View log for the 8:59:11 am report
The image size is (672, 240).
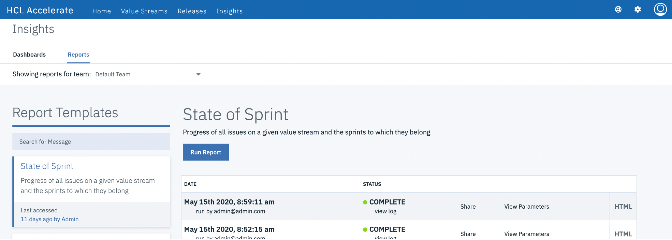tap(385, 211)
